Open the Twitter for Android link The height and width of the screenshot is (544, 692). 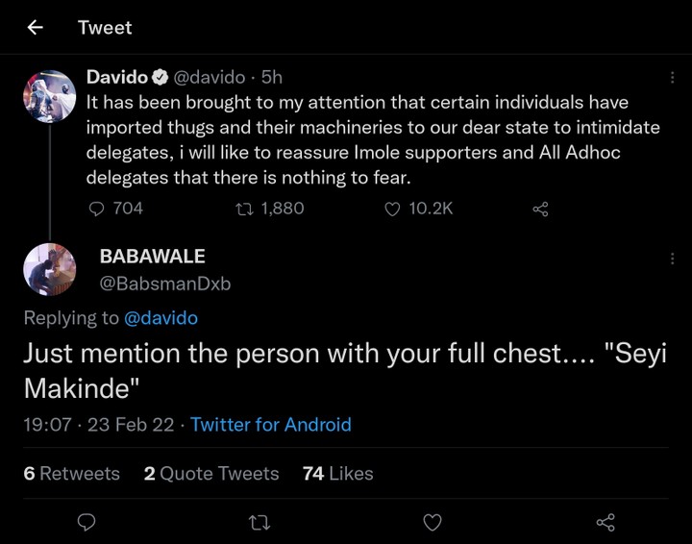(271, 425)
